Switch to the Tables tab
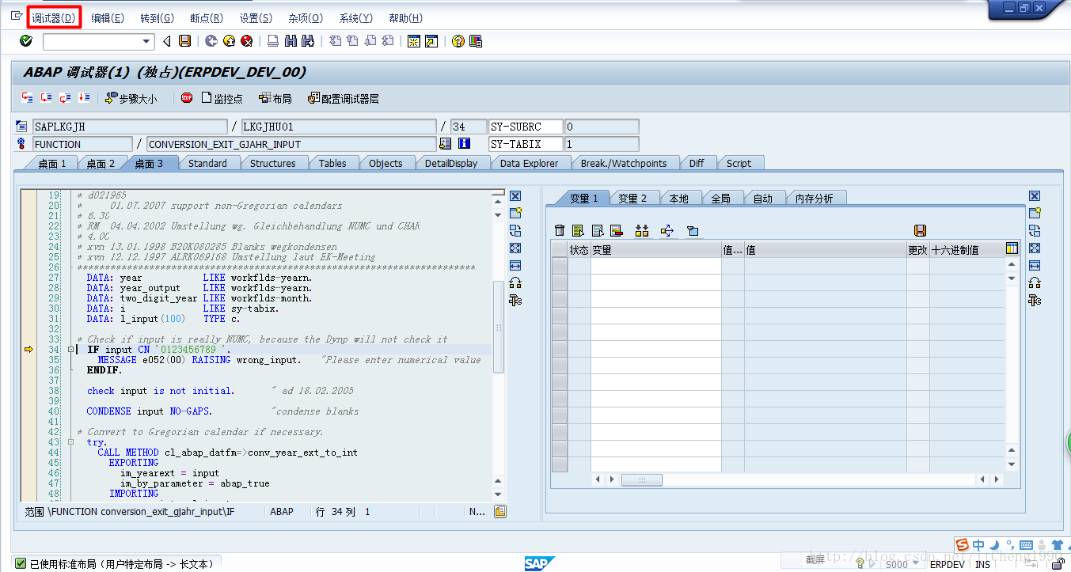This screenshot has width=1071, height=572. (332, 163)
